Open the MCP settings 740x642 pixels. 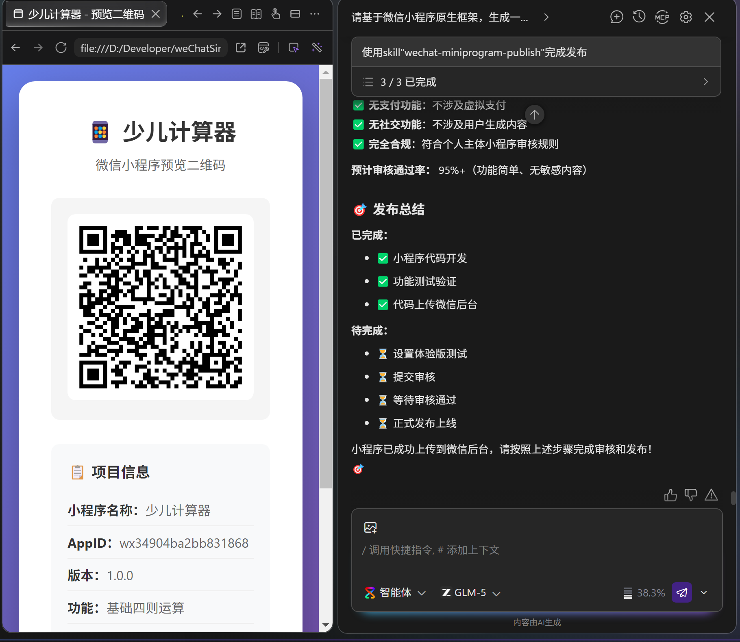click(x=662, y=17)
